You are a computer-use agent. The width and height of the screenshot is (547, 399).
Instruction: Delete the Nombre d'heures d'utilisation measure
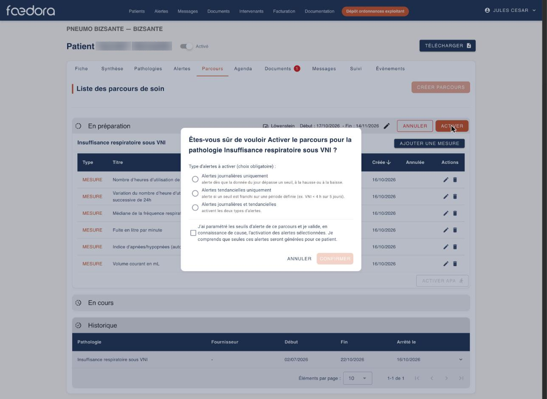click(x=455, y=180)
